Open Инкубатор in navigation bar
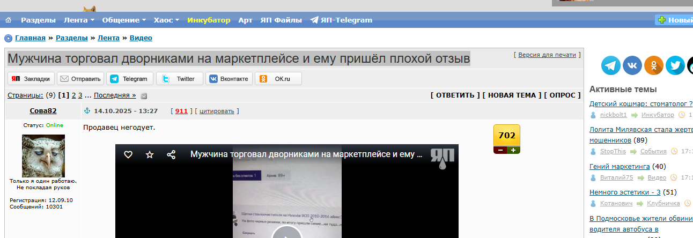Screen dimensions: 693x238 tap(209, 20)
